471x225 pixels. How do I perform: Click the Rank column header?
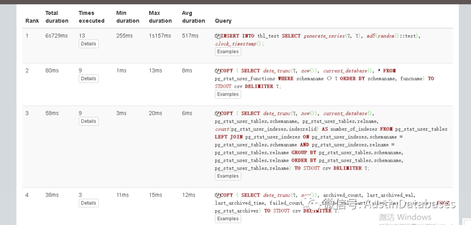click(32, 21)
